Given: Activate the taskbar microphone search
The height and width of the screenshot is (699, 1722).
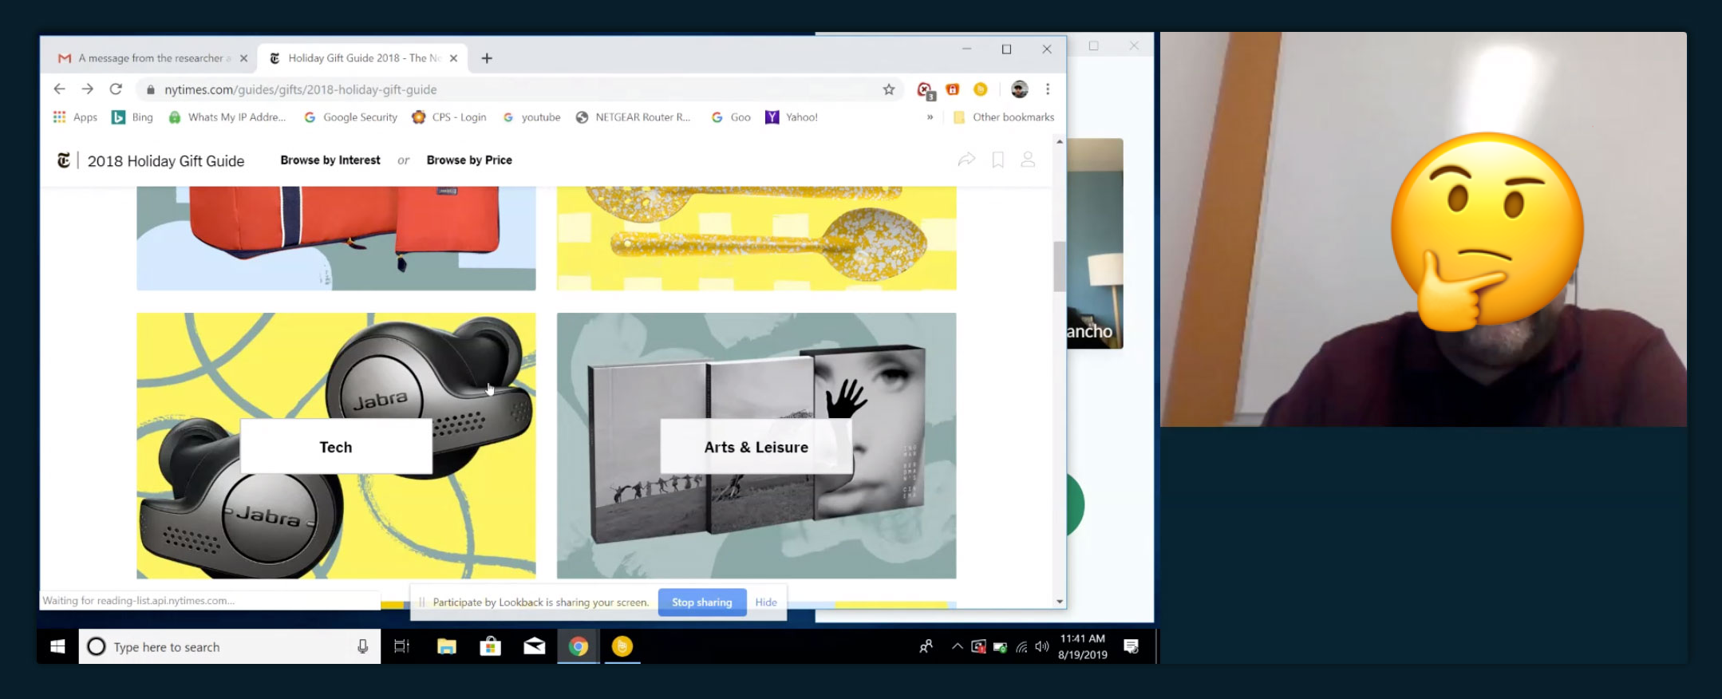Looking at the screenshot, I should click(363, 646).
